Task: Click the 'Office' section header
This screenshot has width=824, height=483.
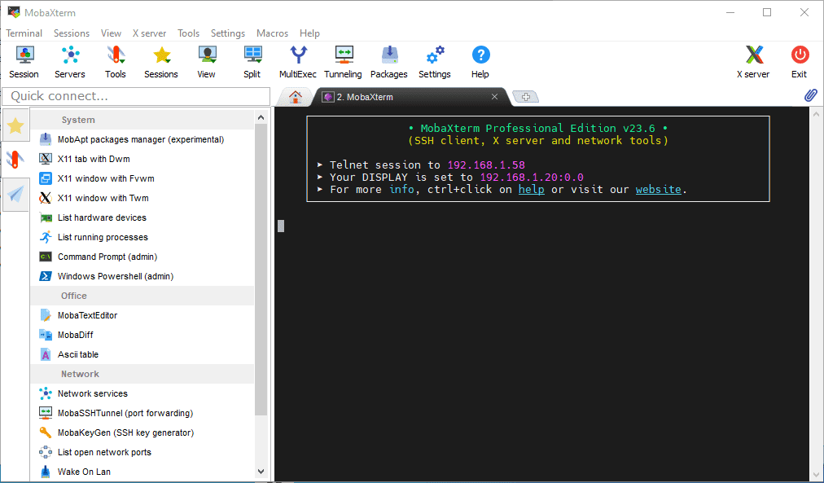Action: coord(142,296)
